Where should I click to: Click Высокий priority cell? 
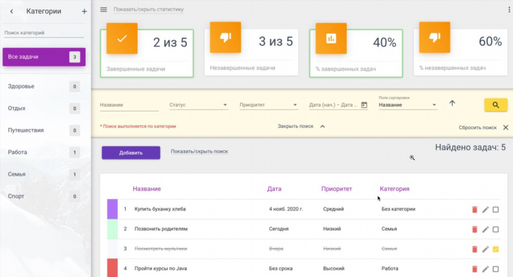334,269
